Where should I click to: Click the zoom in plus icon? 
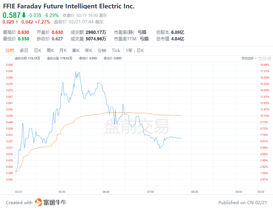coord(269,58)
